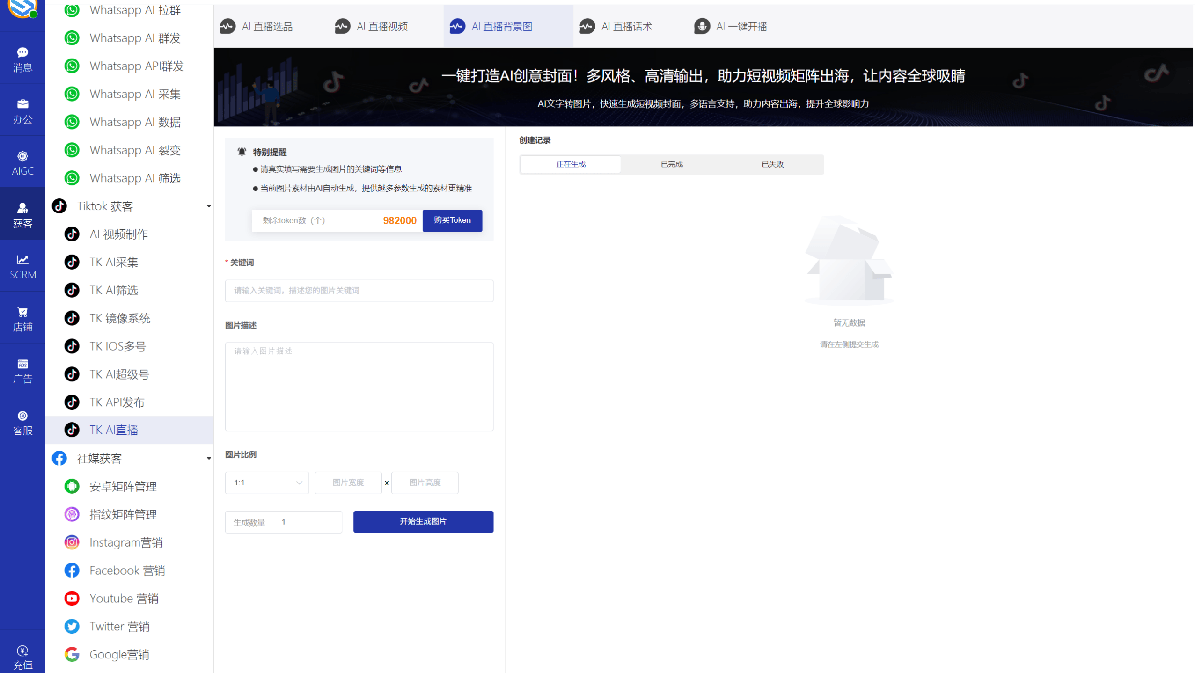Open the 店铺 sidebar module
1195x673 pixels.
(22, 318)
